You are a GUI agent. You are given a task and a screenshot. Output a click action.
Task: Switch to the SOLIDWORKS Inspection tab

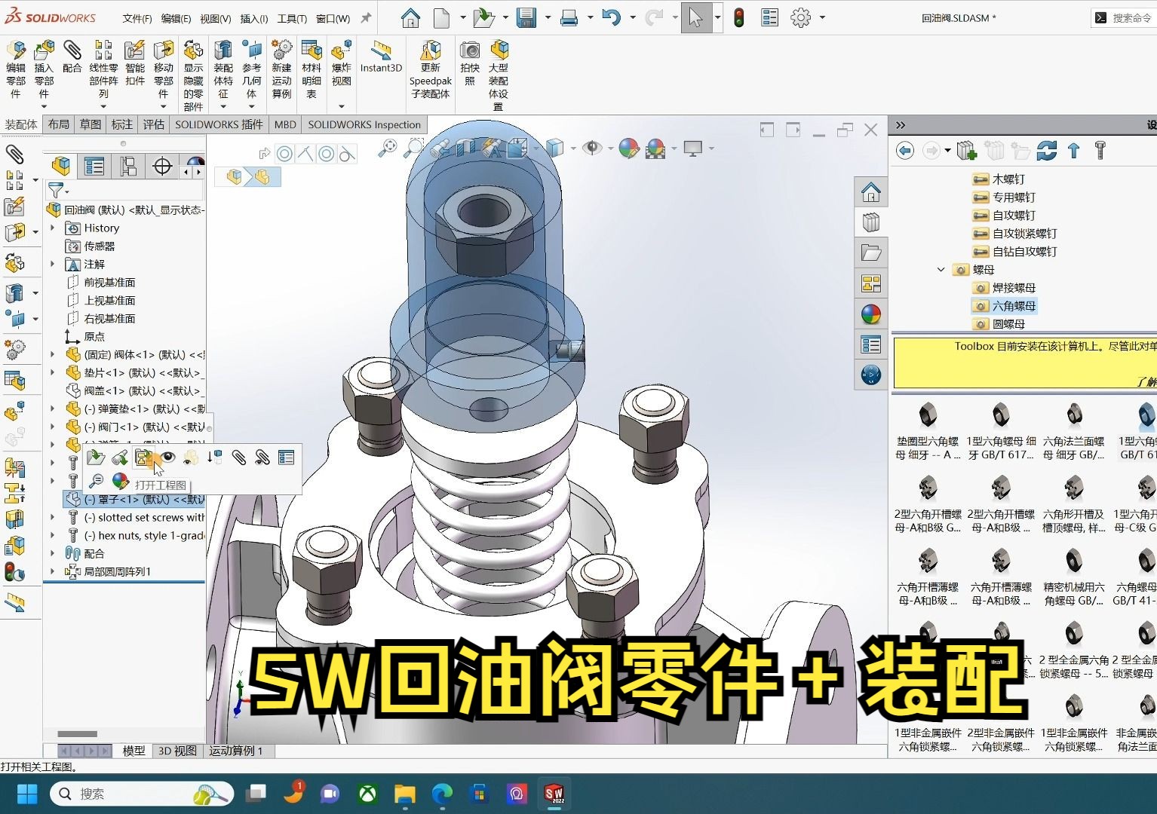click(x=364, y=124)
